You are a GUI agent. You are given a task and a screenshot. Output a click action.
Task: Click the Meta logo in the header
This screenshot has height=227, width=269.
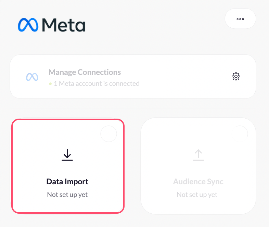pos(51,25)
